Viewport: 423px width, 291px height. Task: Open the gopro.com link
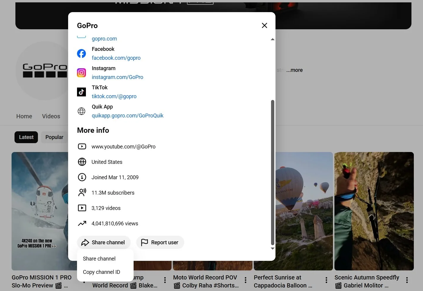[x=104, y=39]
